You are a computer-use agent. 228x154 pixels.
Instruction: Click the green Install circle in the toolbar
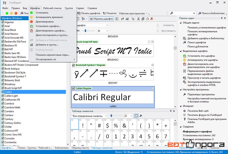[7, 13]
